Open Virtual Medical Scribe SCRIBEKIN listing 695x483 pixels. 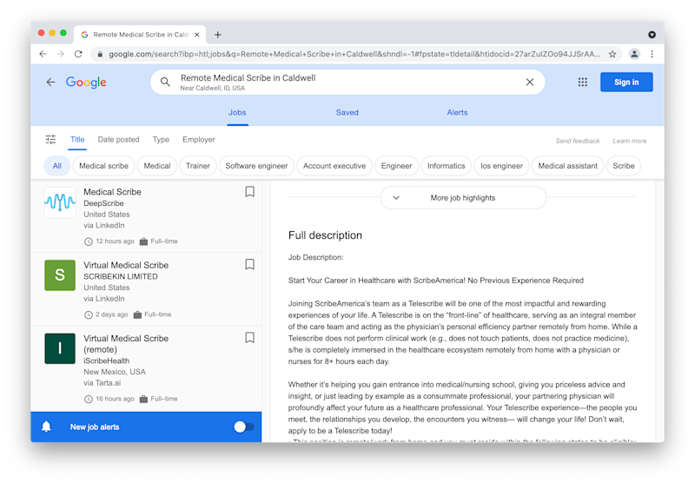tap(146, 289)
